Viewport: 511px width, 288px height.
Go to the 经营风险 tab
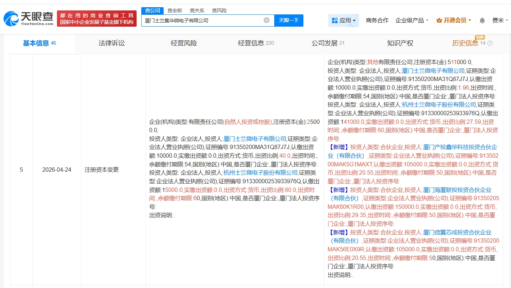[x=184, y=43]
